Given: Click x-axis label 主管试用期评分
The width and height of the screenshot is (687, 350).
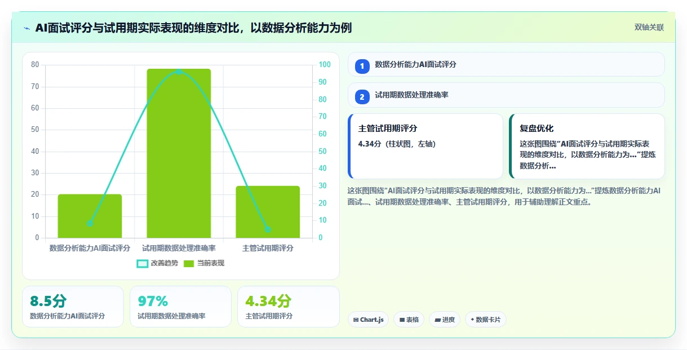Looking at the screenshot, I should 268,248.
